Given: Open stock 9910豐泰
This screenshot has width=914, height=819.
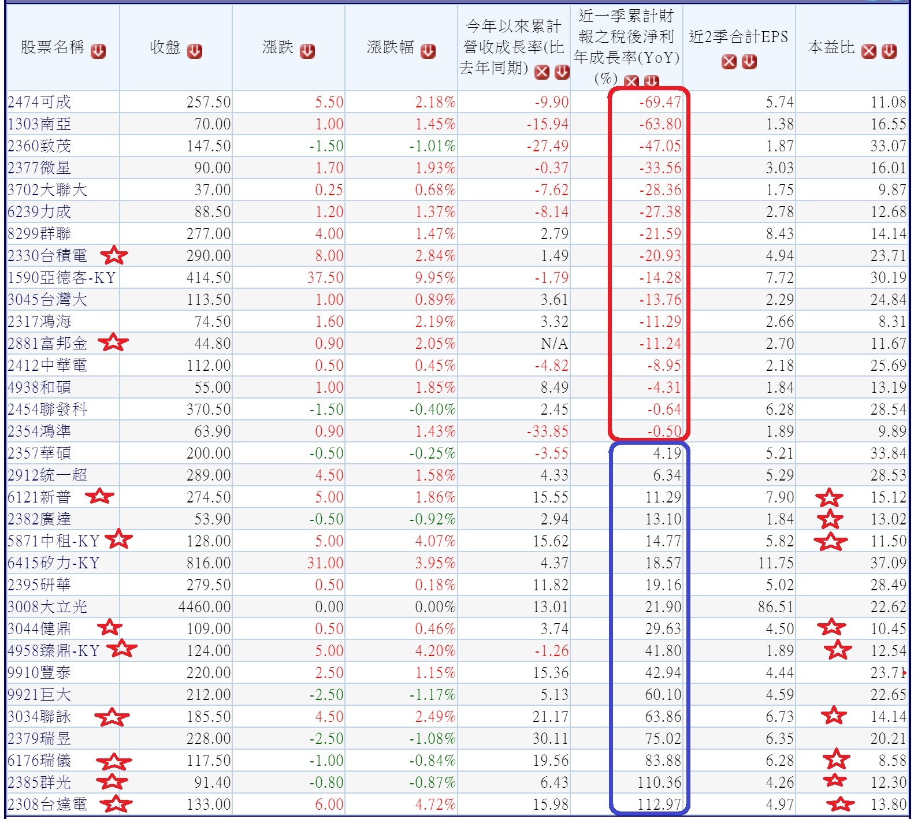Looking at the screenshot, I should pyautogui.click(x=39, y=673).
